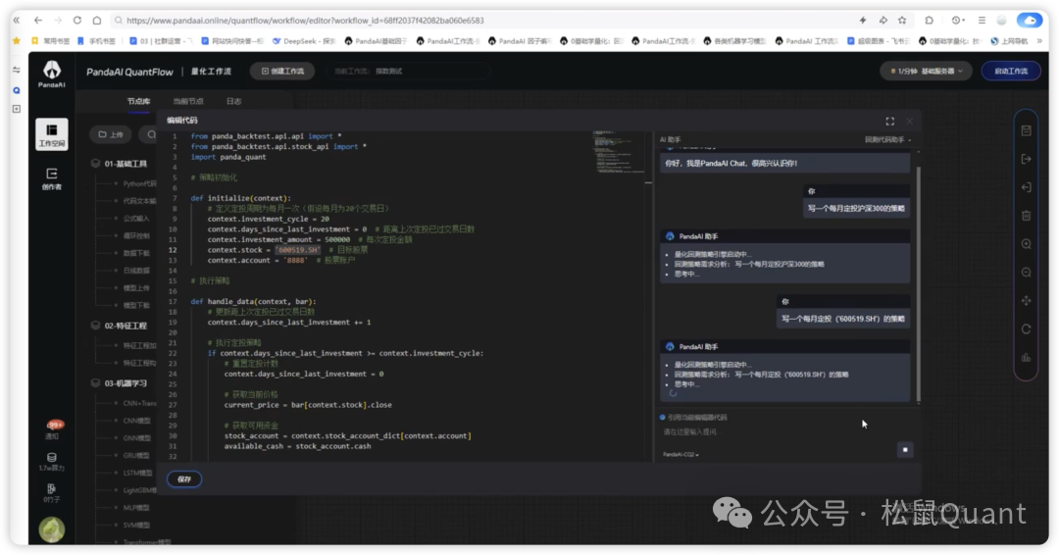
Task: Open the 工作空间 workspace sidebar icon
Action: [x=51, y=133]
